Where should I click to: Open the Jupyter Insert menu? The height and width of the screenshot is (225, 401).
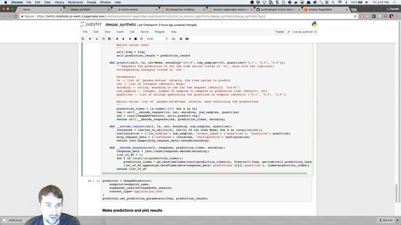120,32
